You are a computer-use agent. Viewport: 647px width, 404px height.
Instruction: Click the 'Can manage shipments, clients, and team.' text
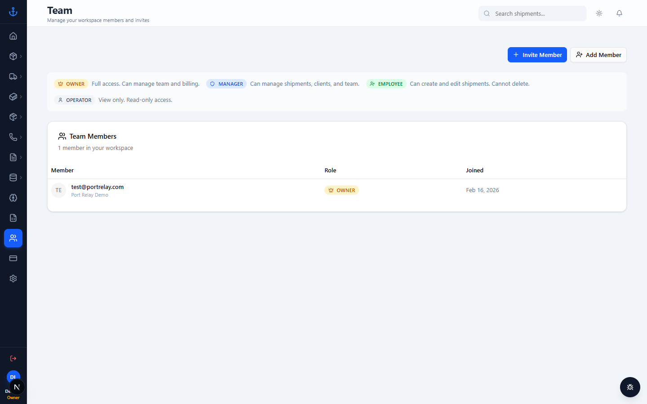(305, 84)
